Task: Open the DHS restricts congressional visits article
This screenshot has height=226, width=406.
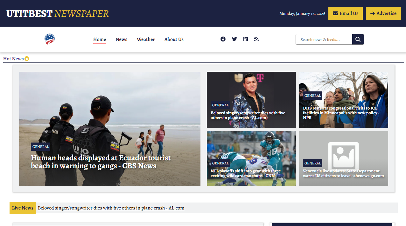Action: (341, 113)
